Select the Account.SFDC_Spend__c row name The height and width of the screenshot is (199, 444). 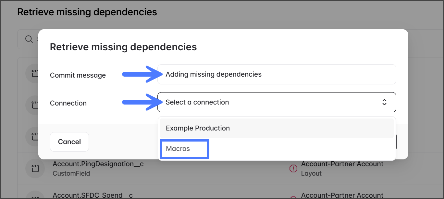[x=93, y=195]
